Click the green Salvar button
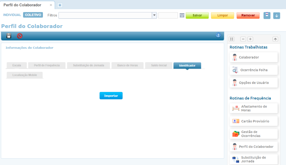Viewport: 286px width, 165px height. pos(197,16)
